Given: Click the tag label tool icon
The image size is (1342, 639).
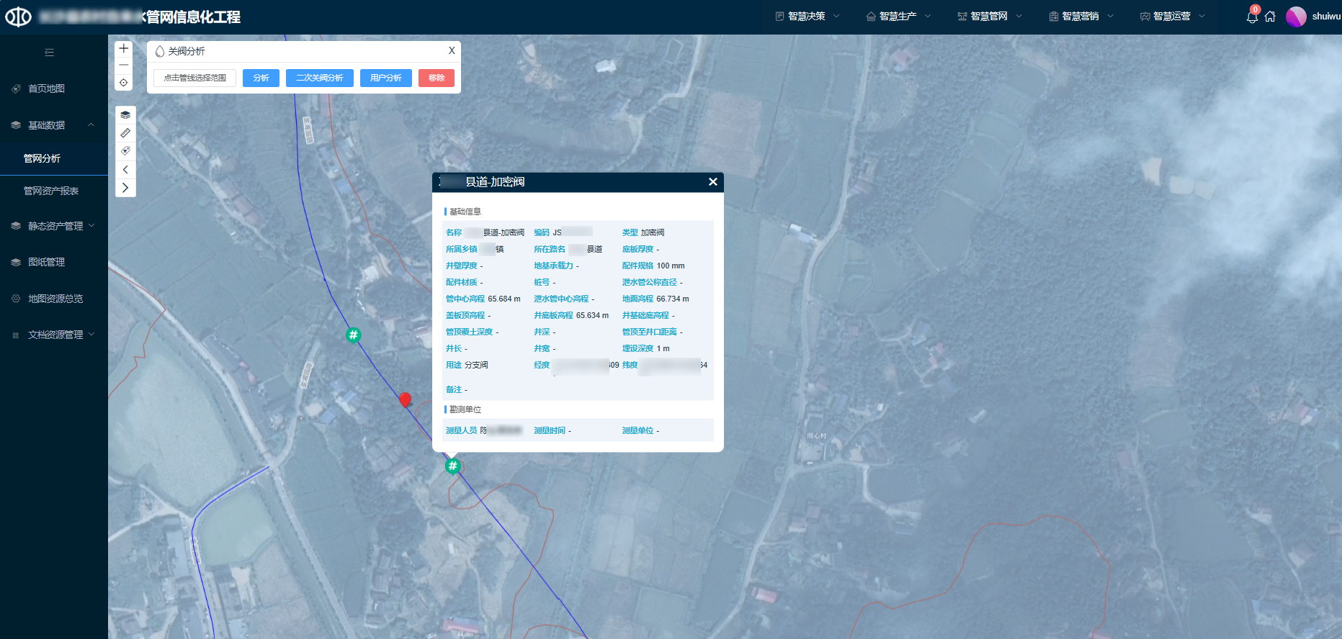Looking at the screenshot, I should click(x=125, y=151).
